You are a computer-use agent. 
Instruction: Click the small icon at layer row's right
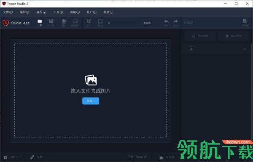[245, 48]
